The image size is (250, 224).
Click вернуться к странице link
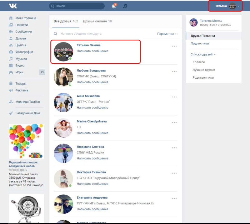point(215,25)
